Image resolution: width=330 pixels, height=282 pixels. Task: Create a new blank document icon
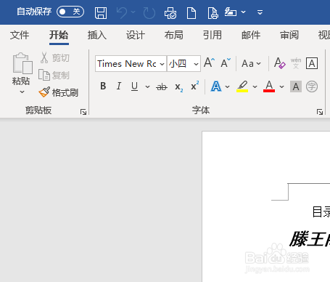click(x=191, y=12)
